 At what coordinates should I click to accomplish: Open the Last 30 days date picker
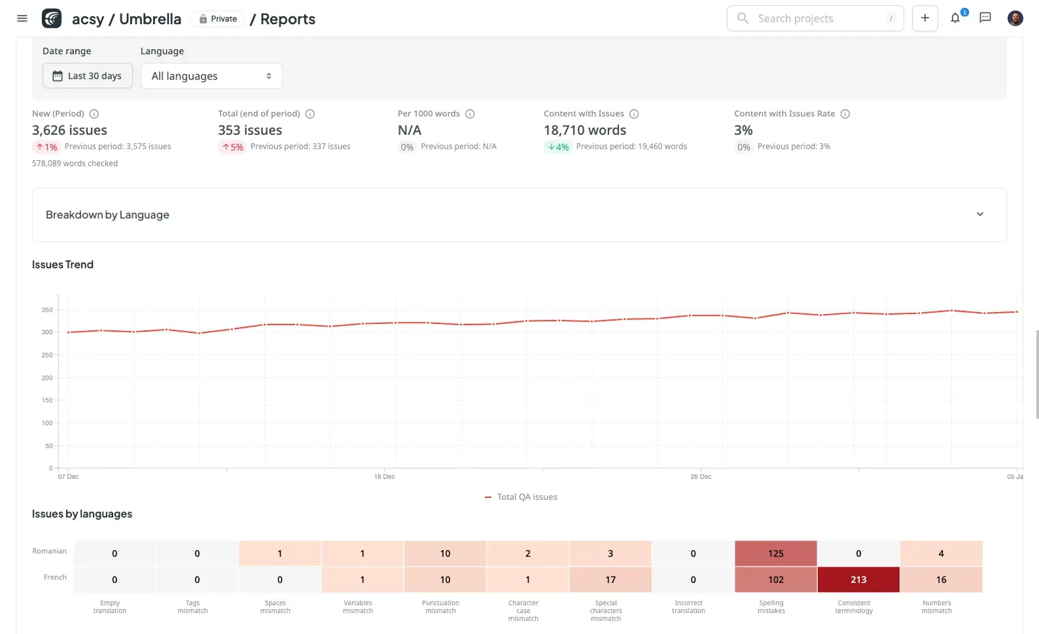click(88, 76)
